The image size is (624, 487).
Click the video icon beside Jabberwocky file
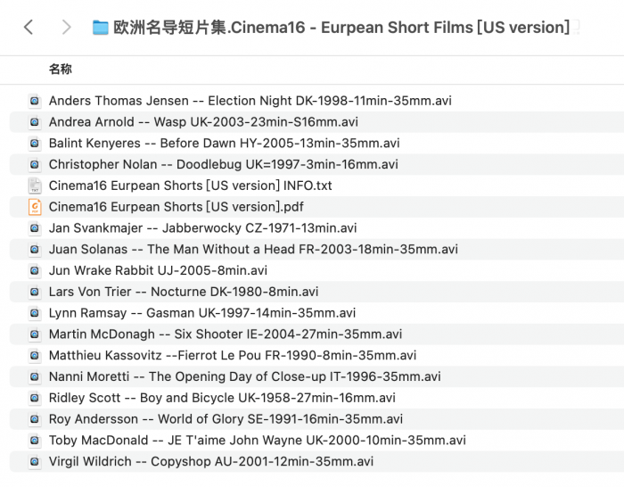pyautogui.click(x=35, y=227)
